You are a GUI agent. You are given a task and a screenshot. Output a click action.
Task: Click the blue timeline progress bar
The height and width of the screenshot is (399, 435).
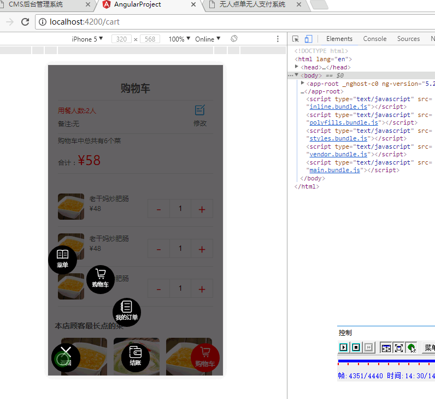tap(386, 361)
